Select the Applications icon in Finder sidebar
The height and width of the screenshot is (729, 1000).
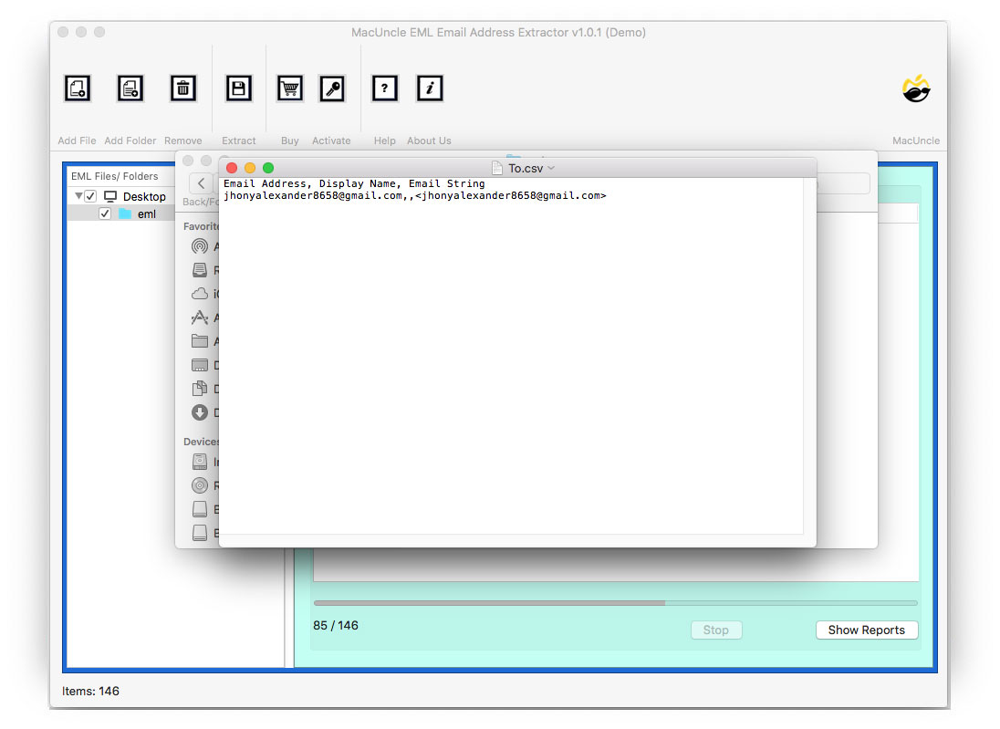point(200,317)
